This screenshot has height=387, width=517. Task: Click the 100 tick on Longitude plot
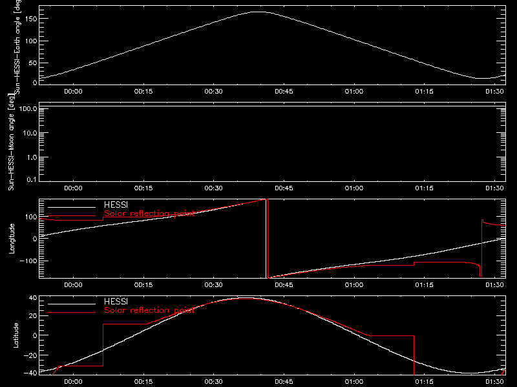(x=30, y=217)
